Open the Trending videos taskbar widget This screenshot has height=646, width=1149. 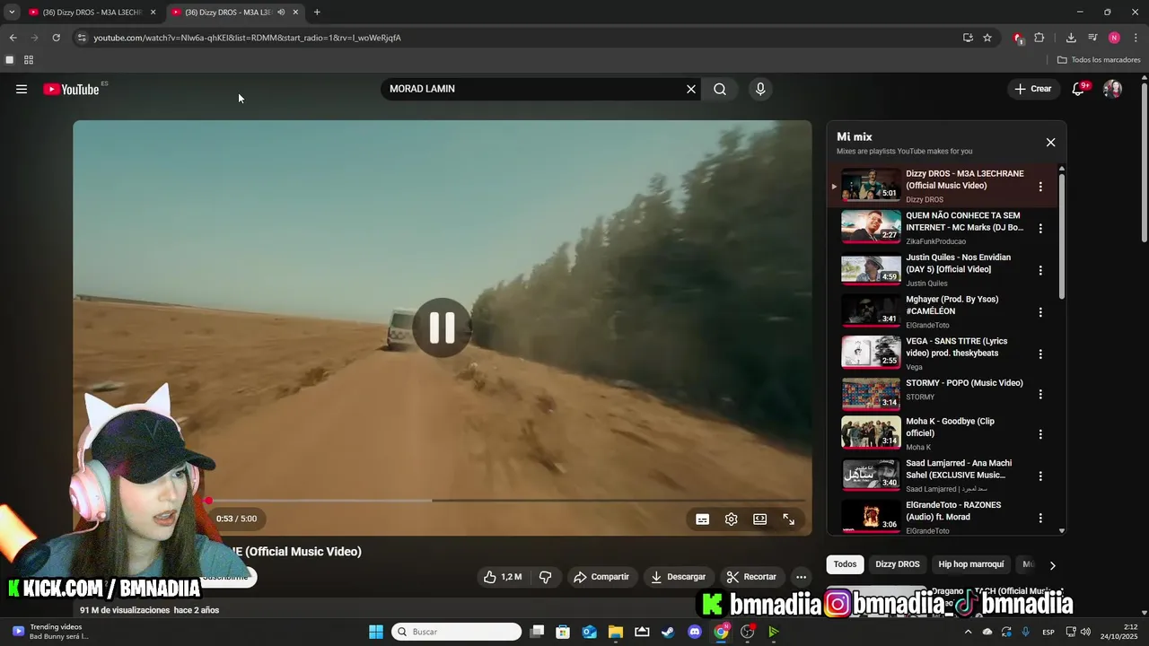tap(52, 632)
